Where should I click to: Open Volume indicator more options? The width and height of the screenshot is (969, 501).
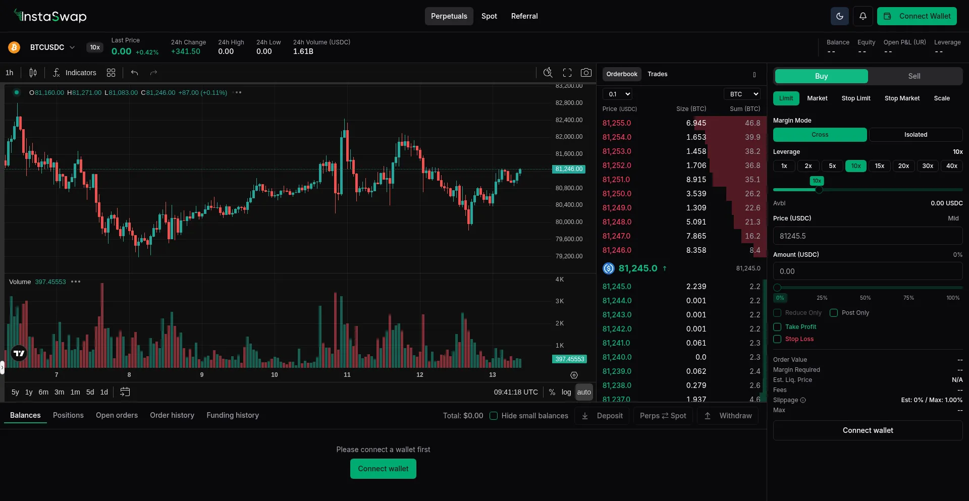pos(76,282)
